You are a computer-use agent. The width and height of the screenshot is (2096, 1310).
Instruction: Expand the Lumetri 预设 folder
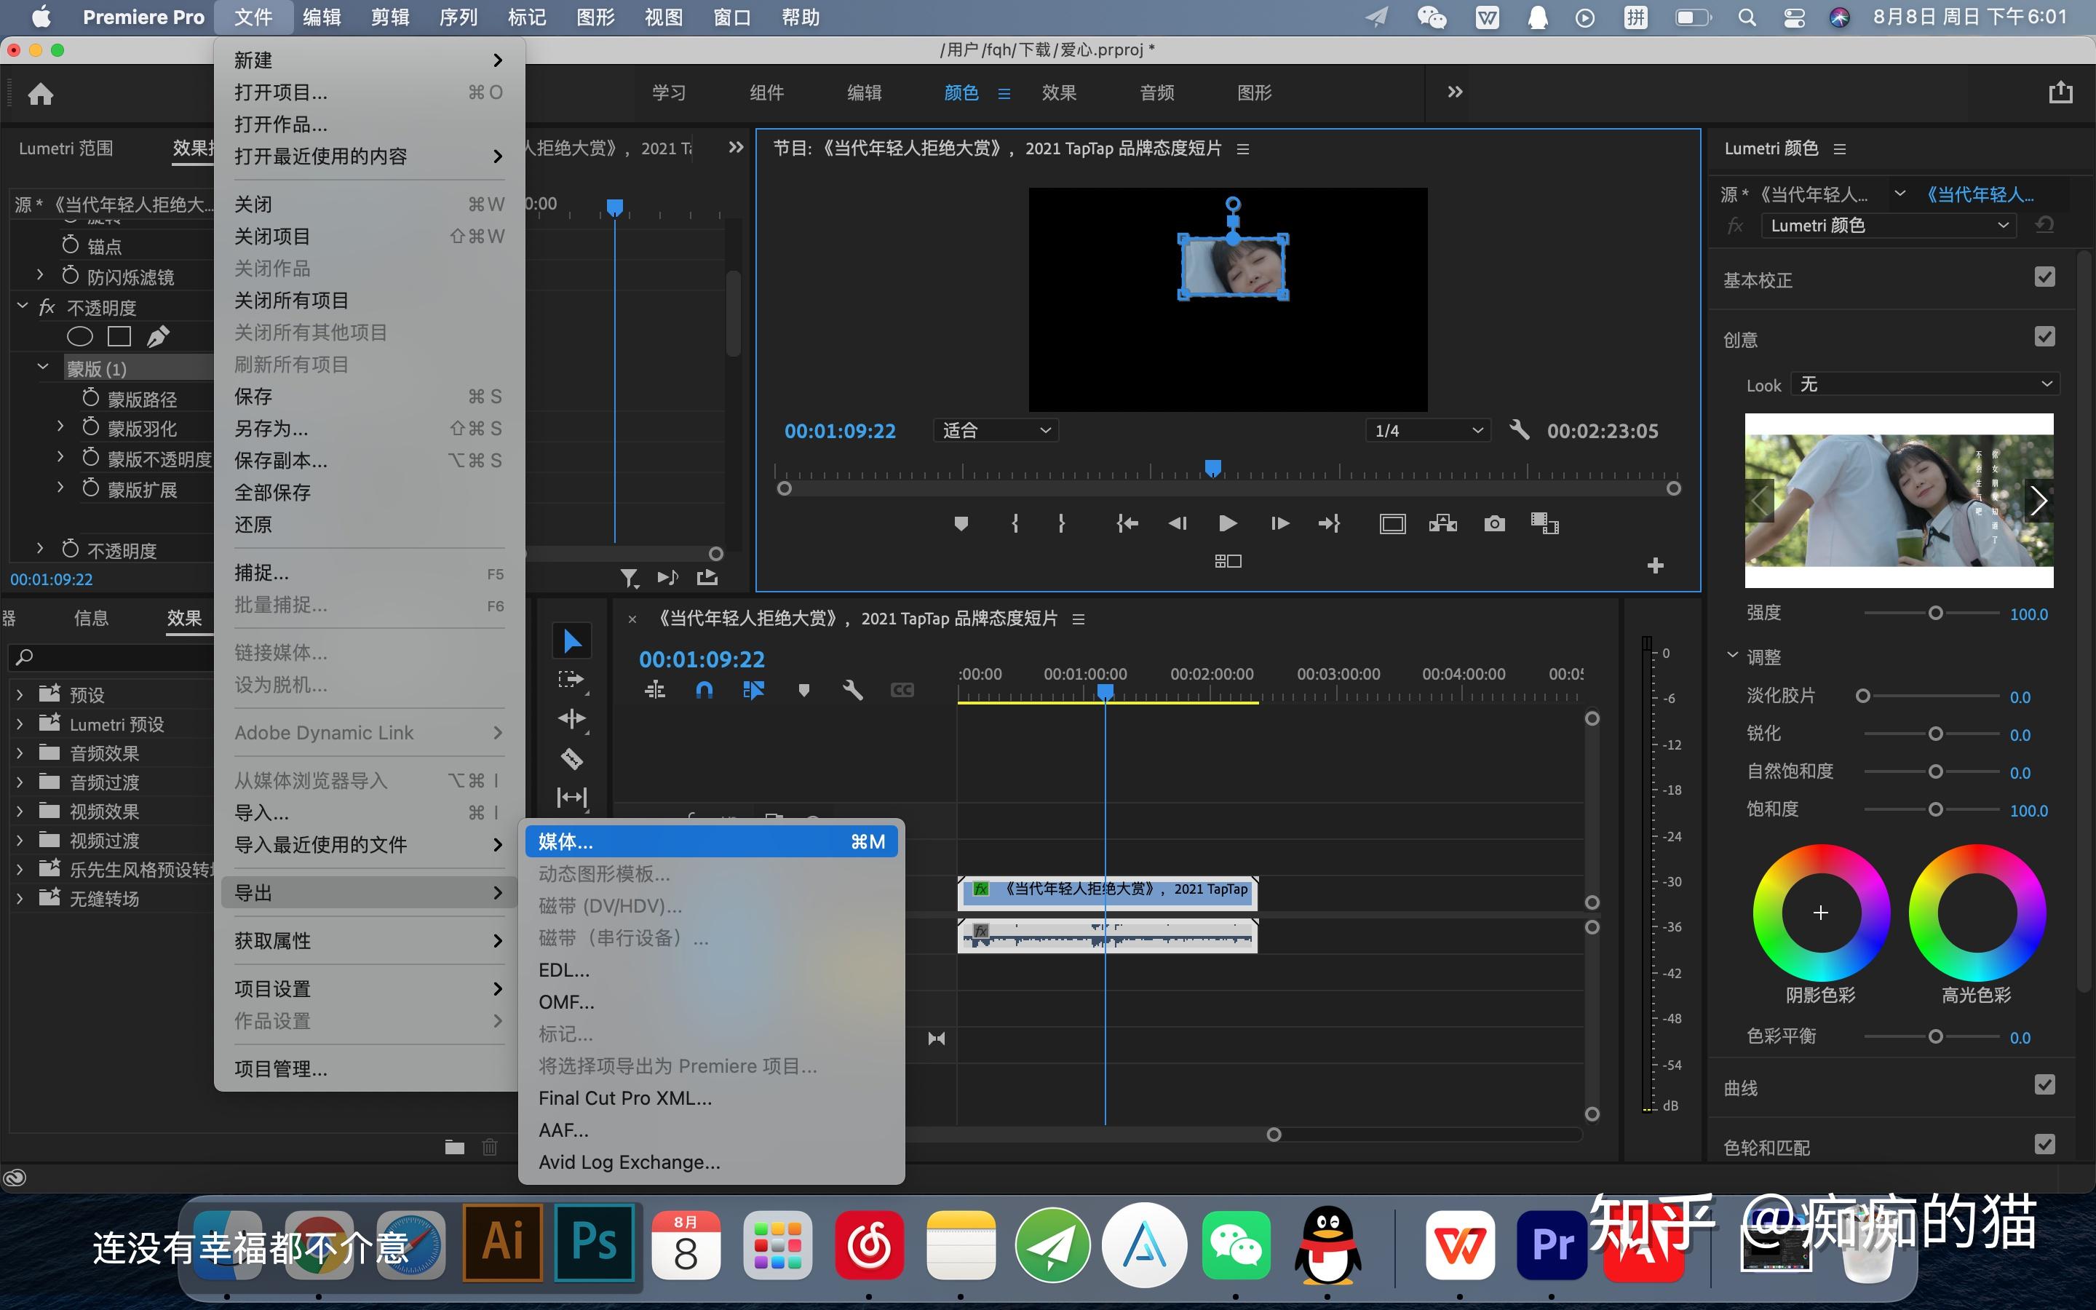[20, 723]
